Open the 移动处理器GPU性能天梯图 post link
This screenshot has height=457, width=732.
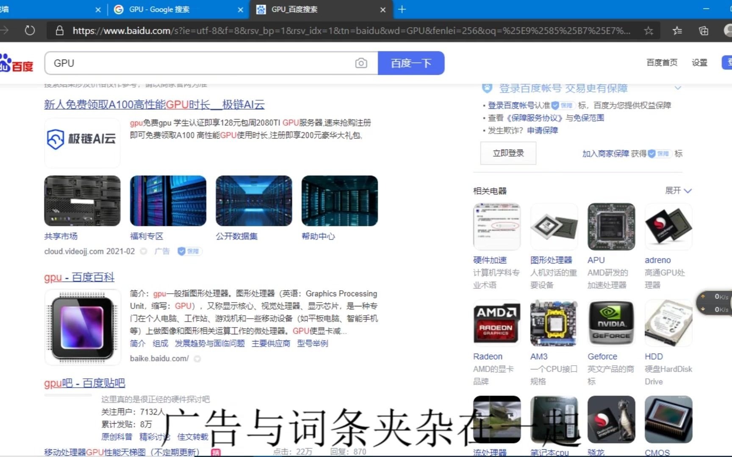click(122, 452)
